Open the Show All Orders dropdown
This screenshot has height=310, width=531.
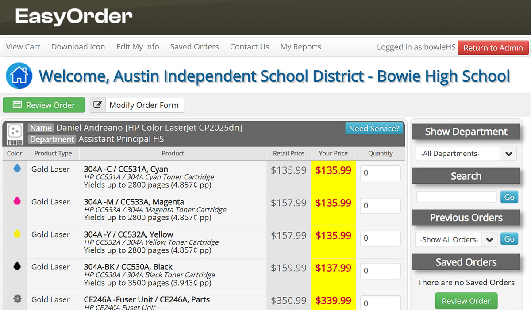[456, 239]
